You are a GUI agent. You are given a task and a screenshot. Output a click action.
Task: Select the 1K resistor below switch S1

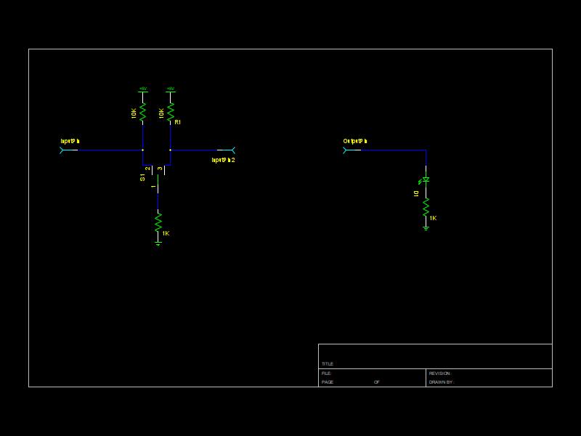coord(158,222)
